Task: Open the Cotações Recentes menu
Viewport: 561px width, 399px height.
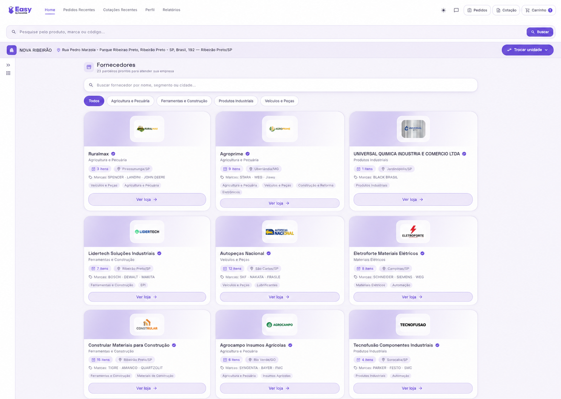Action: [120, 10]
